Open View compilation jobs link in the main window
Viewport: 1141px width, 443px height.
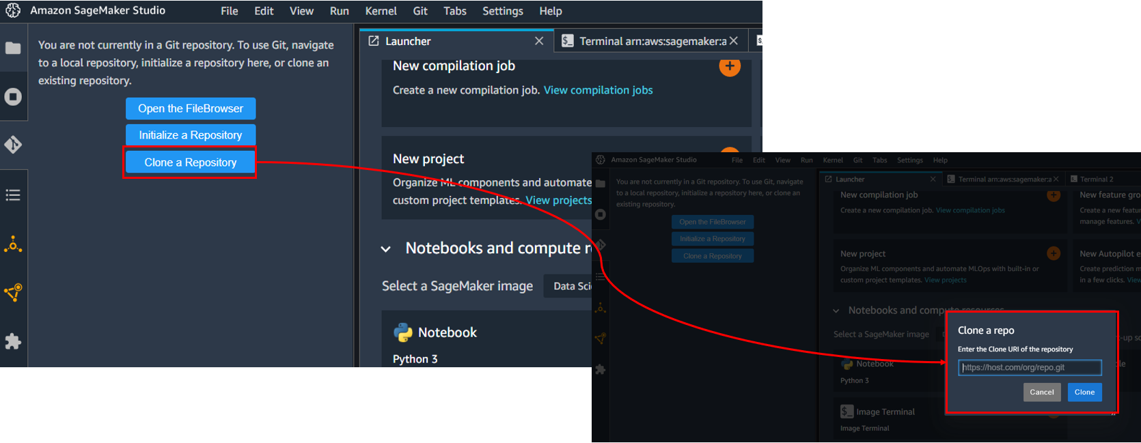coord(599,90)
